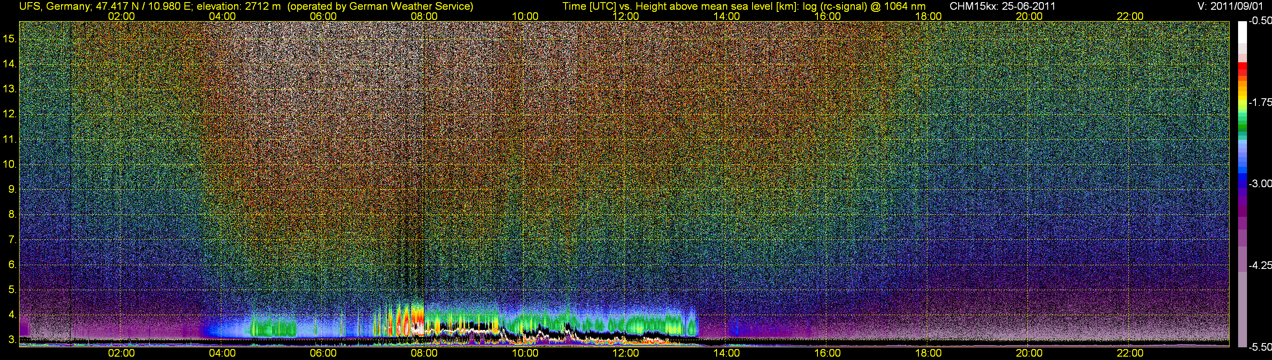The height and width of the screenshot is (360, 1272).
Task: Click the 10:00 label on the top time axis
Action: [524, 16]
